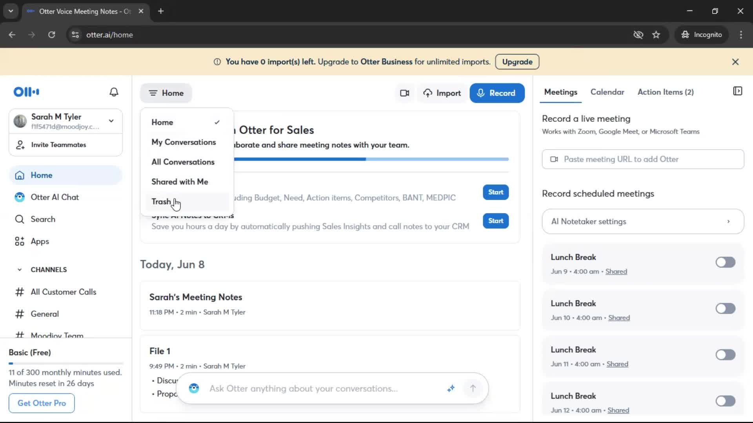
Task: Close the Otter Voice Meeting Notes tab
Action: 141,11
